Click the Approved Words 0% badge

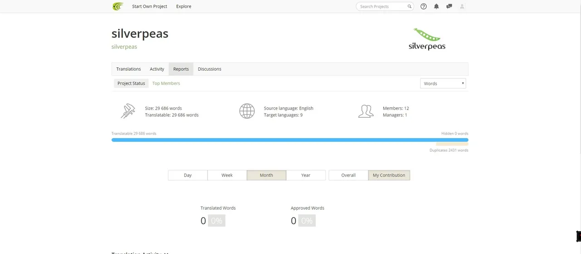[x=307, y=220]
